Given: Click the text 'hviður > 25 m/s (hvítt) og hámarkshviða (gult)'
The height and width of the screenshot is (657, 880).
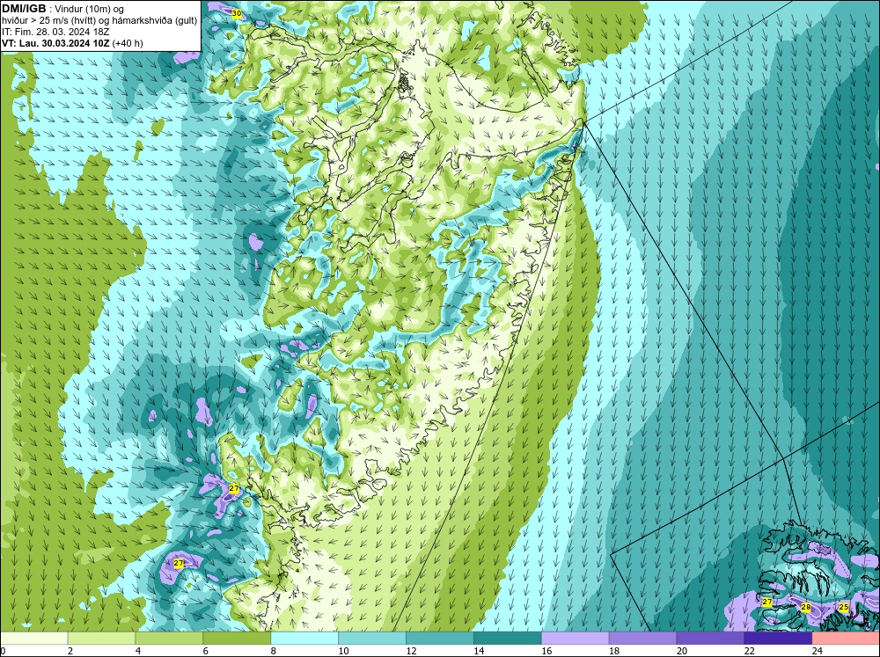Looking at the screenshot, I should click(x=99, y=21).
